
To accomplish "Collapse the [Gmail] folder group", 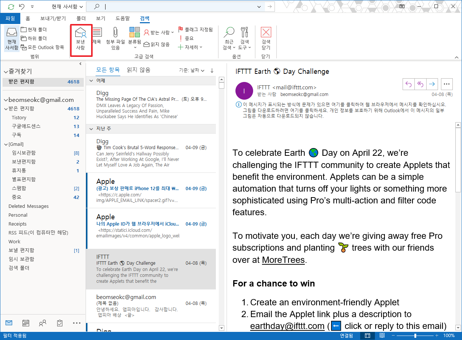I will 6,144.
